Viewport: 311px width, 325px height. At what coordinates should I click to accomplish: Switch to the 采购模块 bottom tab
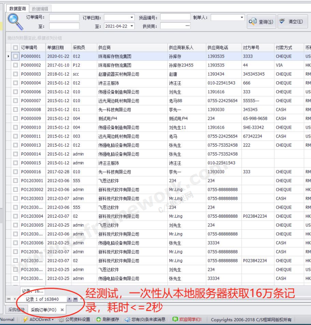(x=16, y=310)
